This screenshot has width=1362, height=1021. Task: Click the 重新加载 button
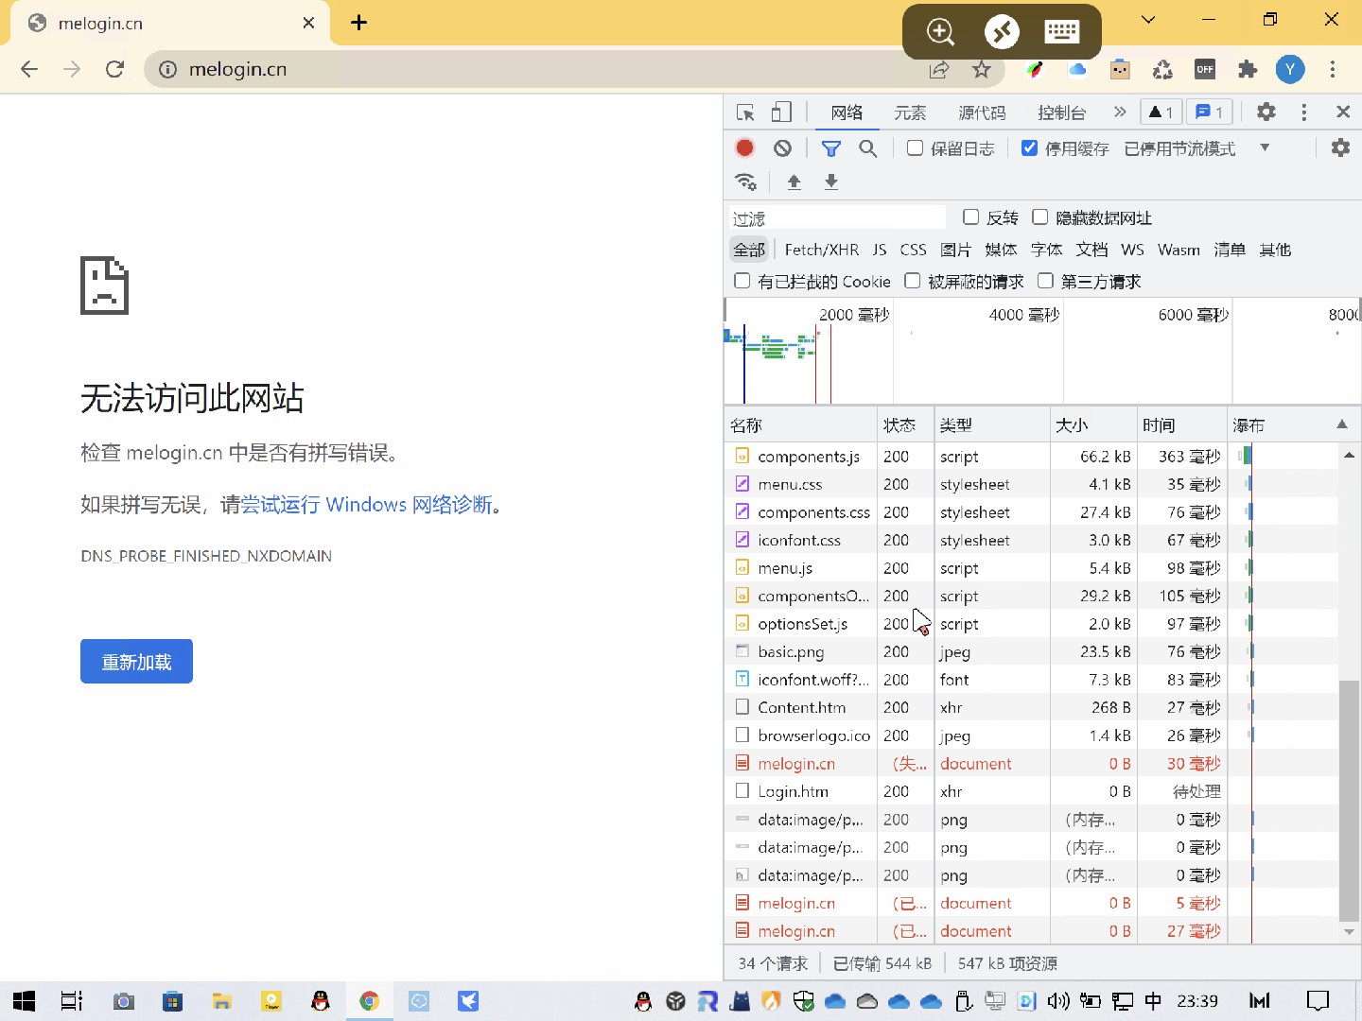click(136, 661)
